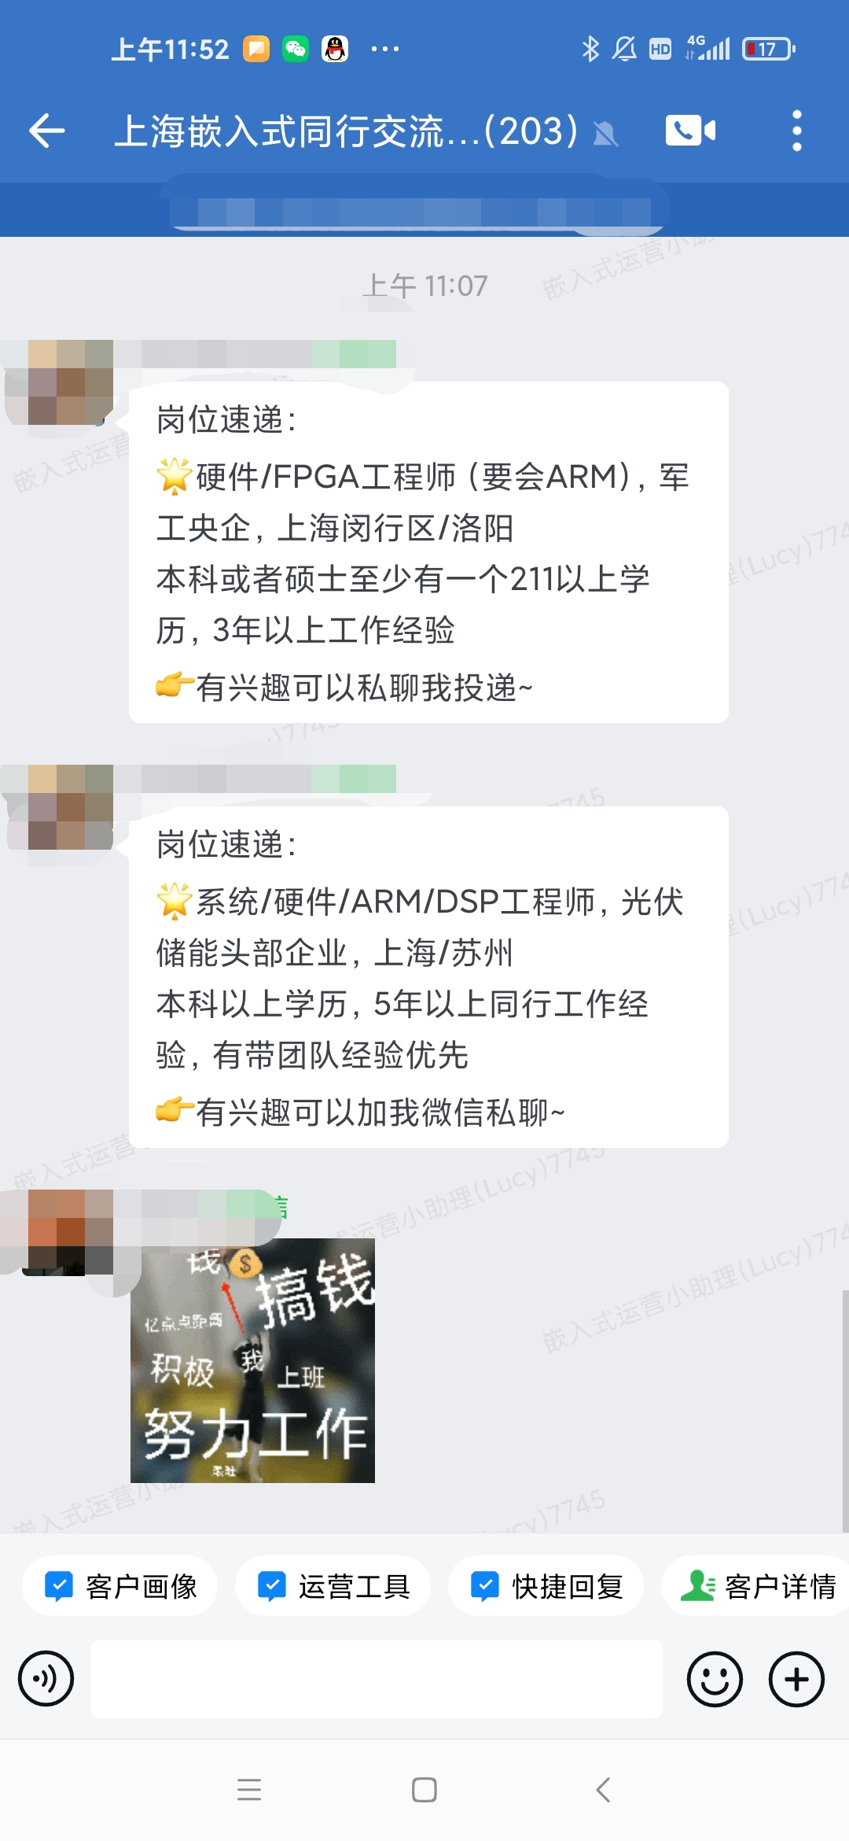Select 快捷回复 quick replies

(546, 1586)
